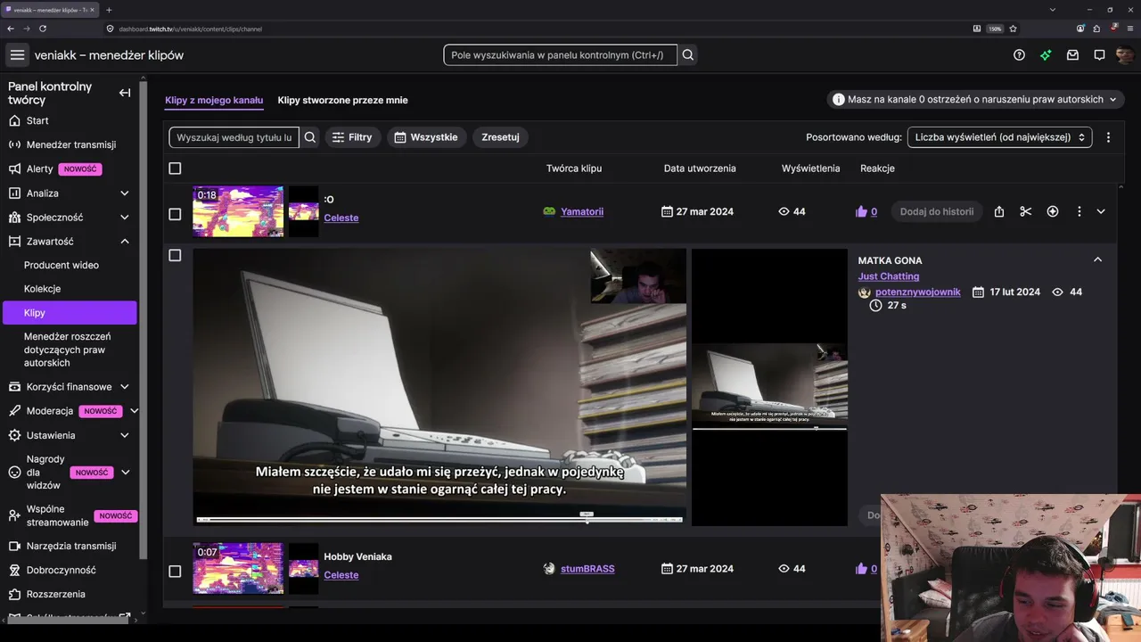Toggle the select-all clips checkbox
The image size is (1141, 642).
175,169
